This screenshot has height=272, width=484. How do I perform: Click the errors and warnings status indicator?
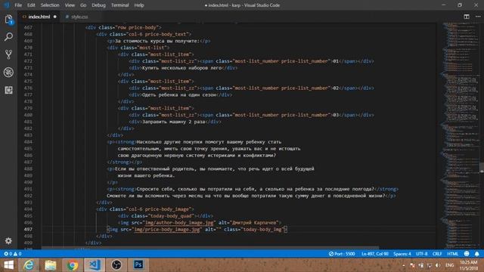tap(13, 254)
